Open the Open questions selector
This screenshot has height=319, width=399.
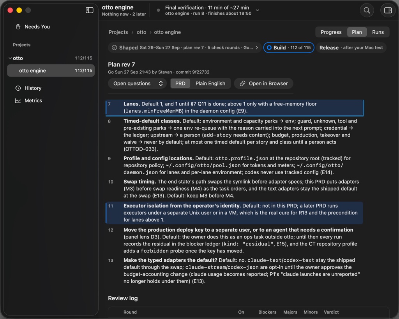138,84
